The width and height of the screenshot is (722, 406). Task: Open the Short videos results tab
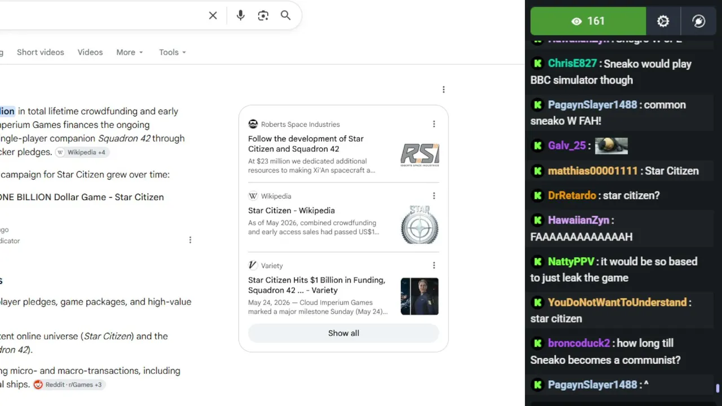41,52
